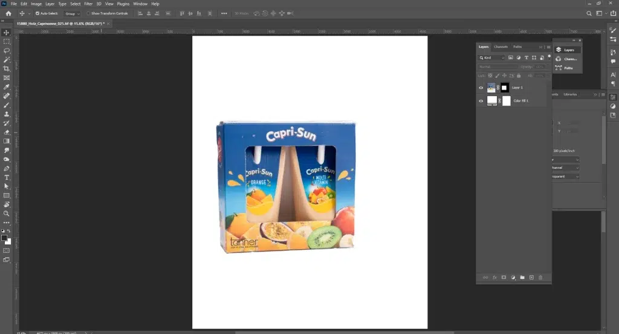Open the layer filter Kind dropdown
This screenshot has height=334, width=619.
click(491, 57)
